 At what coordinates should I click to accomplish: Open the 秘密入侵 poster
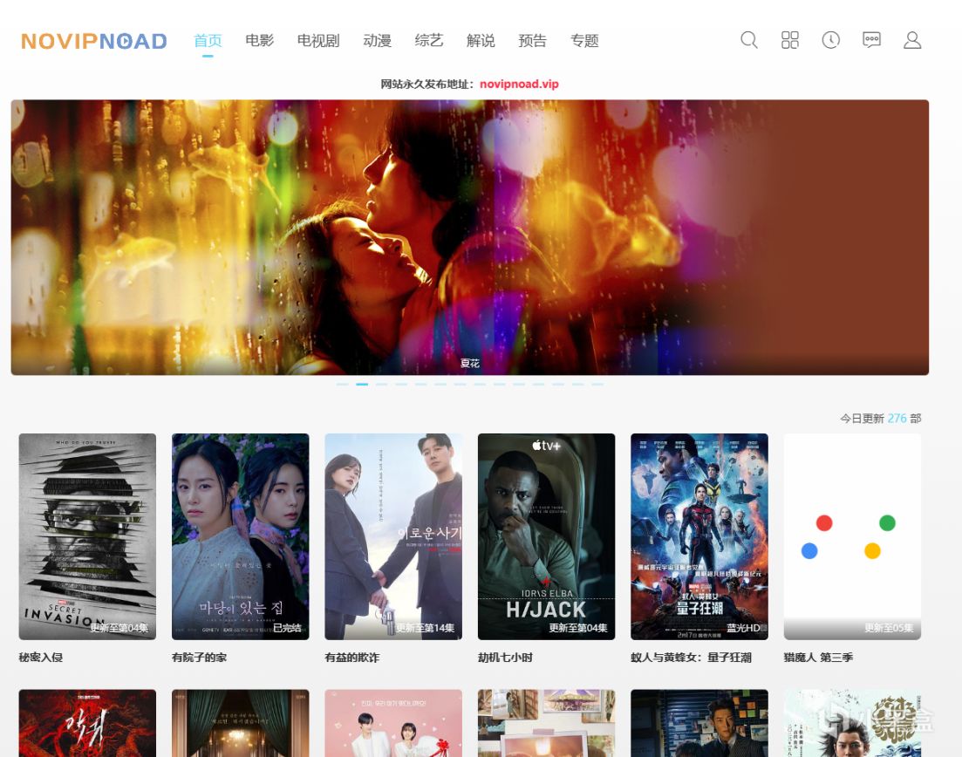click(x=87, y=536)
